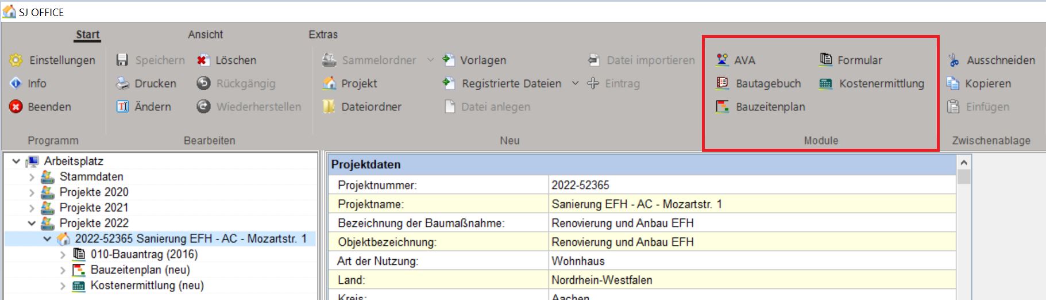Image resolution: width=1046 pixels, height=300 pixels.
Task: Open the Formular module
Action: [825, 60]
